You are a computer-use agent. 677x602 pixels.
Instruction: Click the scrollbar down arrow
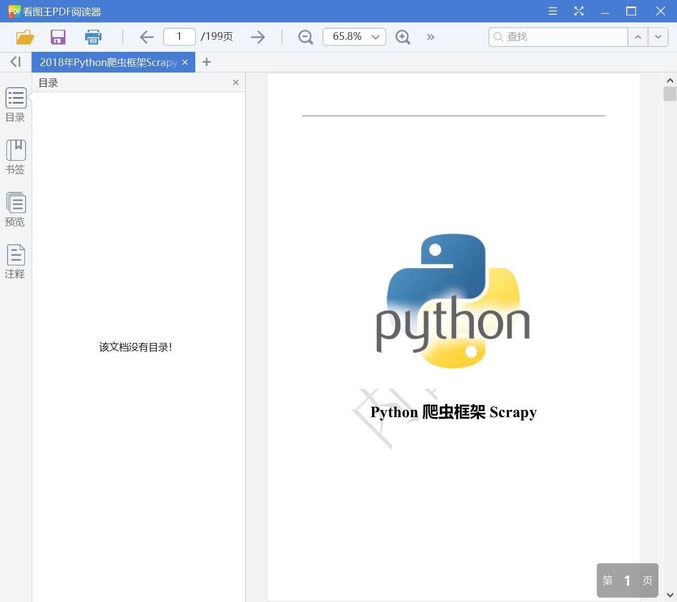[x=670, y=595]
